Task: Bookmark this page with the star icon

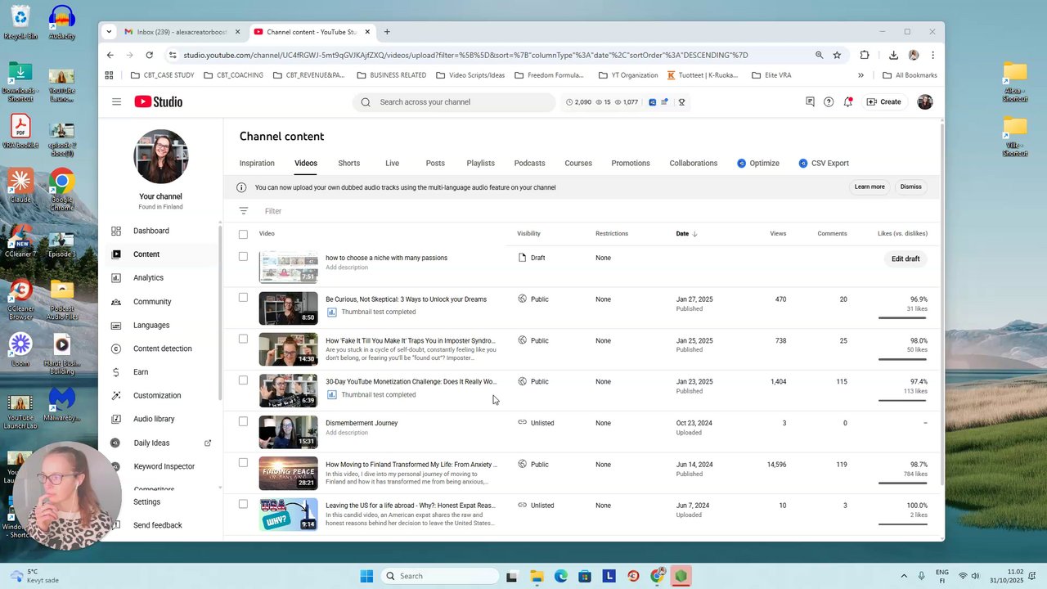Action: (837, 55)
